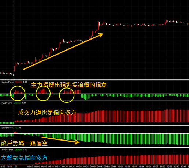
Task: Click the 10:15 time axis label
Action: [141, 167]
